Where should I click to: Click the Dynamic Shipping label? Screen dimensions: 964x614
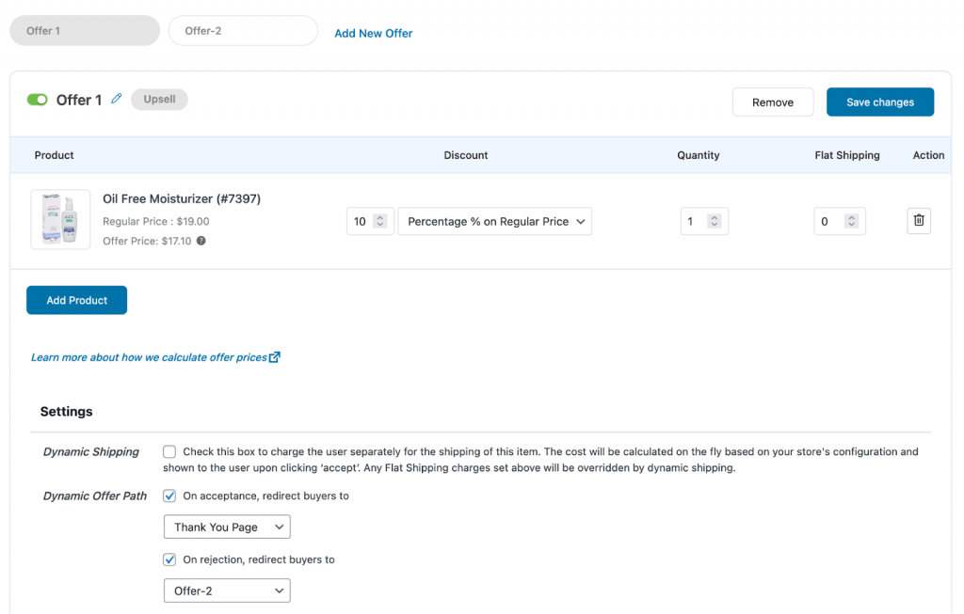[x=91, y=452]
